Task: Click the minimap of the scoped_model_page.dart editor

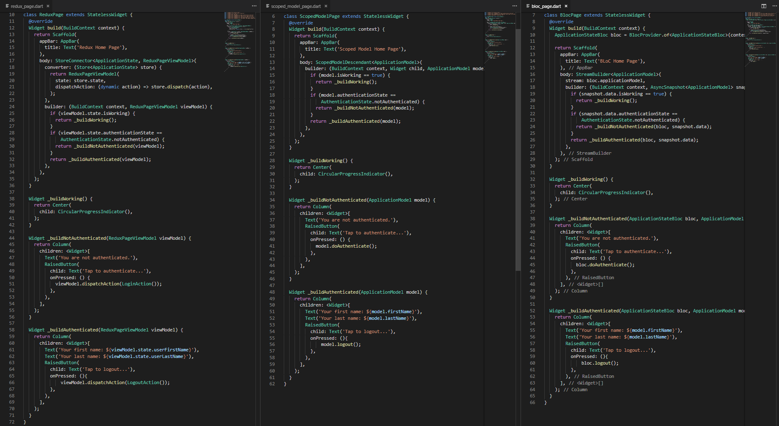Action: 500,37
